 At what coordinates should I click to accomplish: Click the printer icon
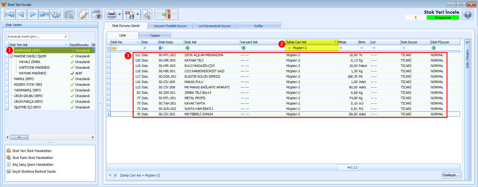(x=111, y=14)
